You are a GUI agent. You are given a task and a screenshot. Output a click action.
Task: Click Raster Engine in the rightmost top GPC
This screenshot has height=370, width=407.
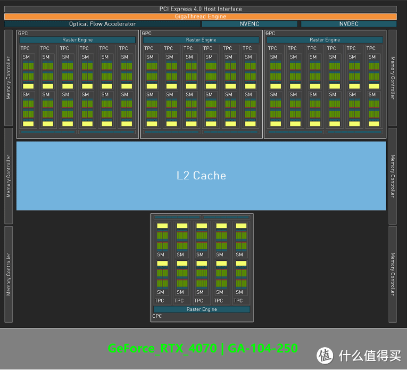(x=325, y=40)
